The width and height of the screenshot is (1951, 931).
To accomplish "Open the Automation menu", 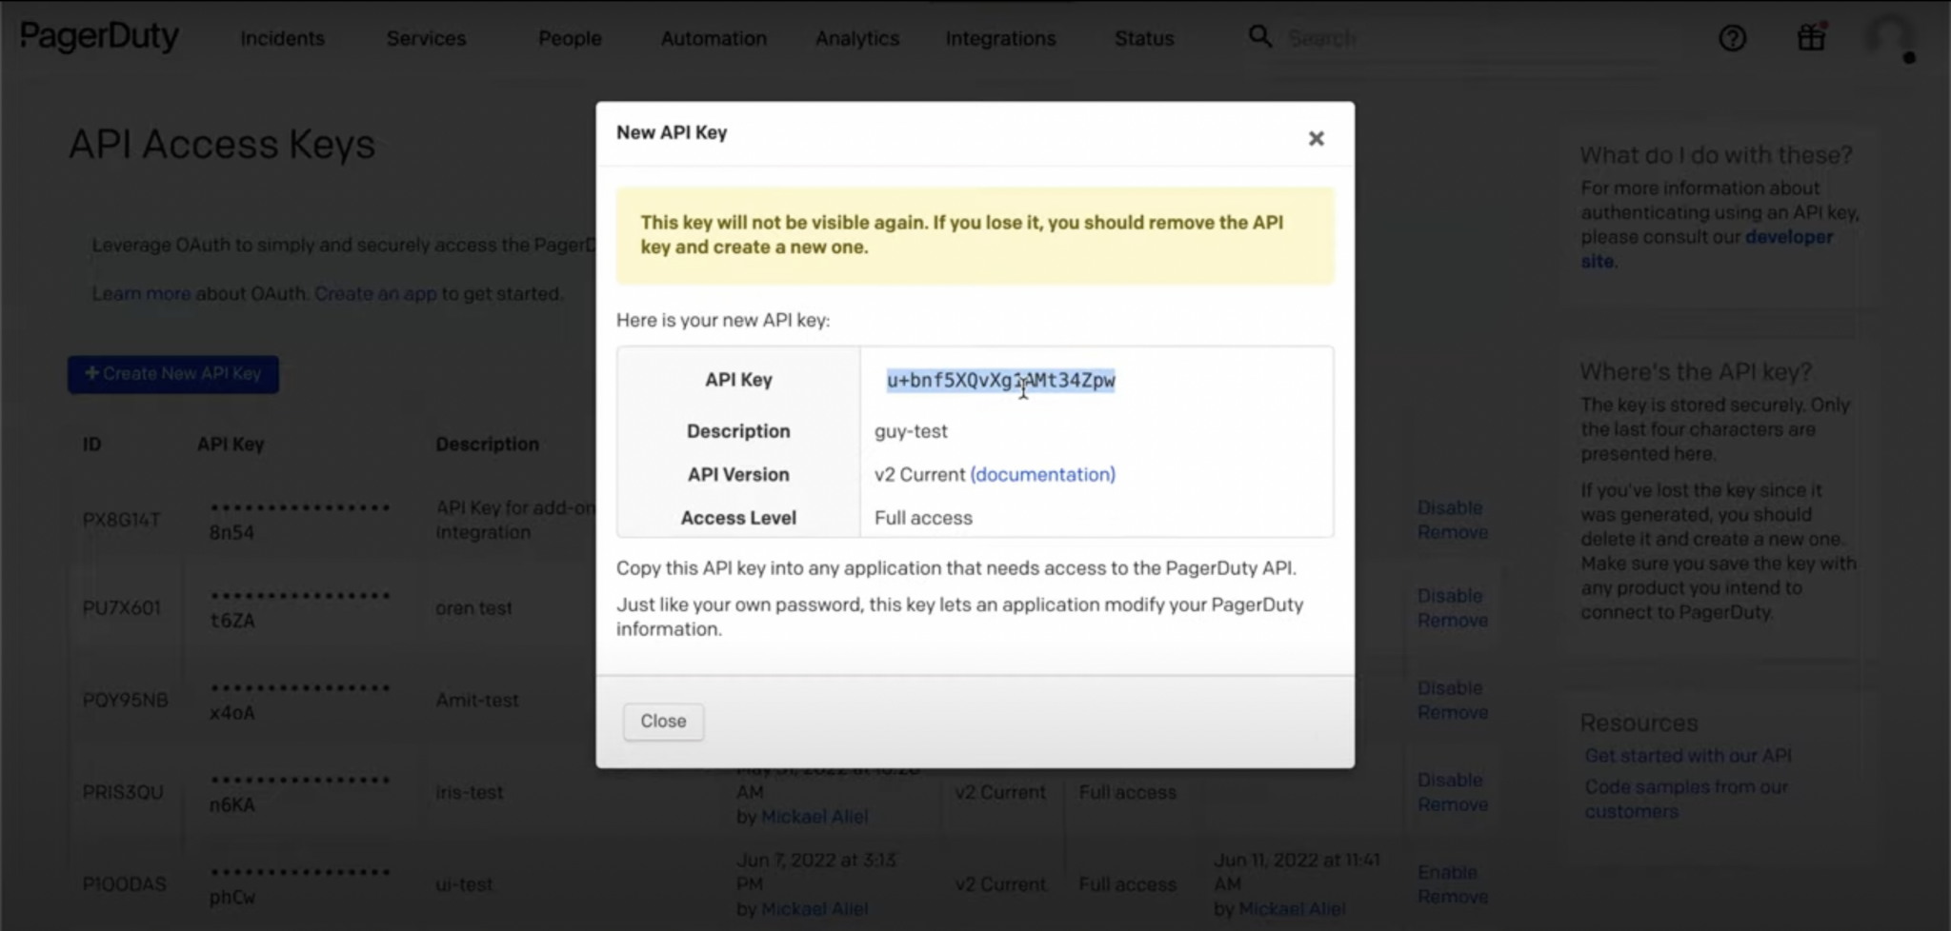I will coord(714,39).
